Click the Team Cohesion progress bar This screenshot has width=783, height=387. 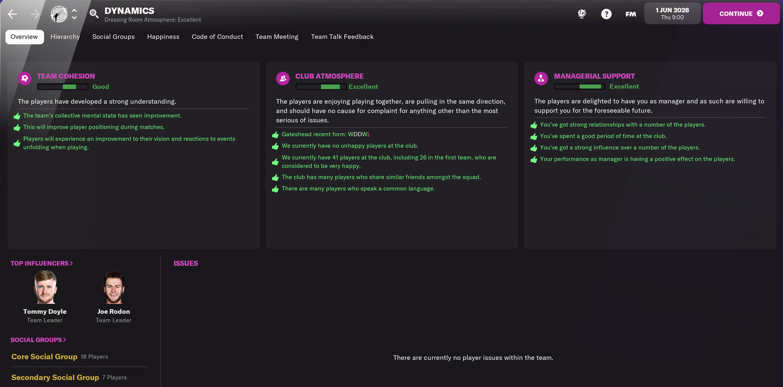[63, 87]
